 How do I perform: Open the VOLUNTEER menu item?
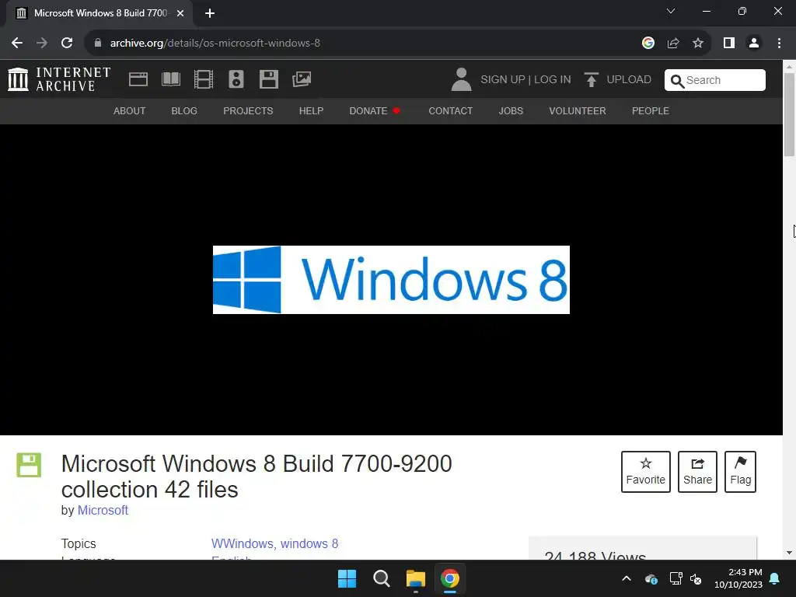pos(578,110)
